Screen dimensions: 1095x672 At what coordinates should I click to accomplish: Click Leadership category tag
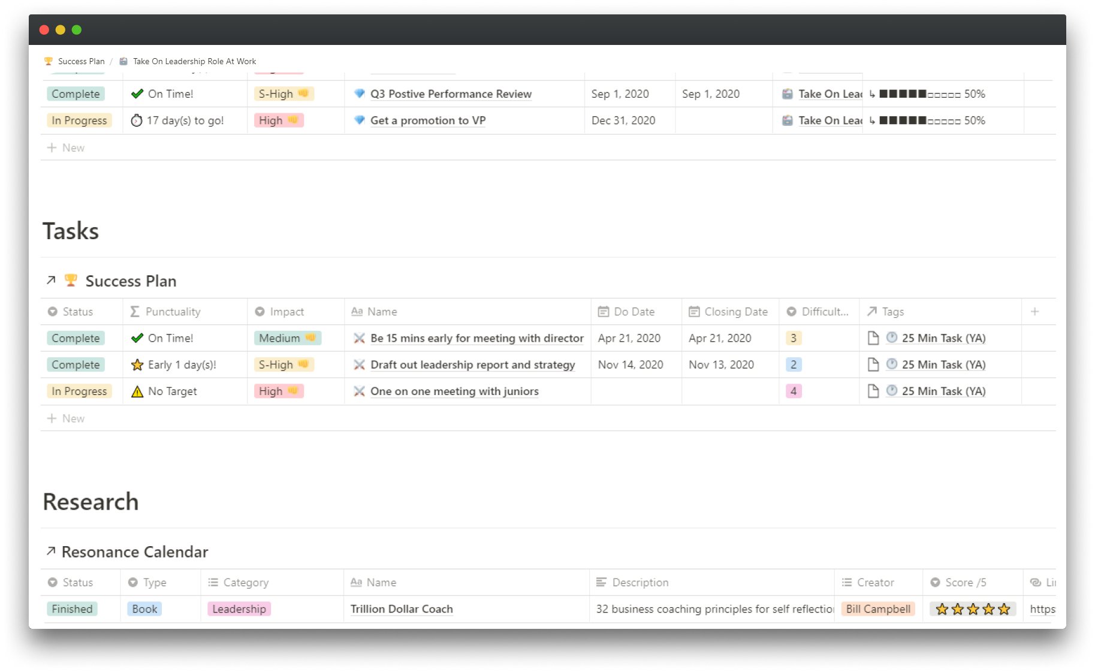[239, 609]
